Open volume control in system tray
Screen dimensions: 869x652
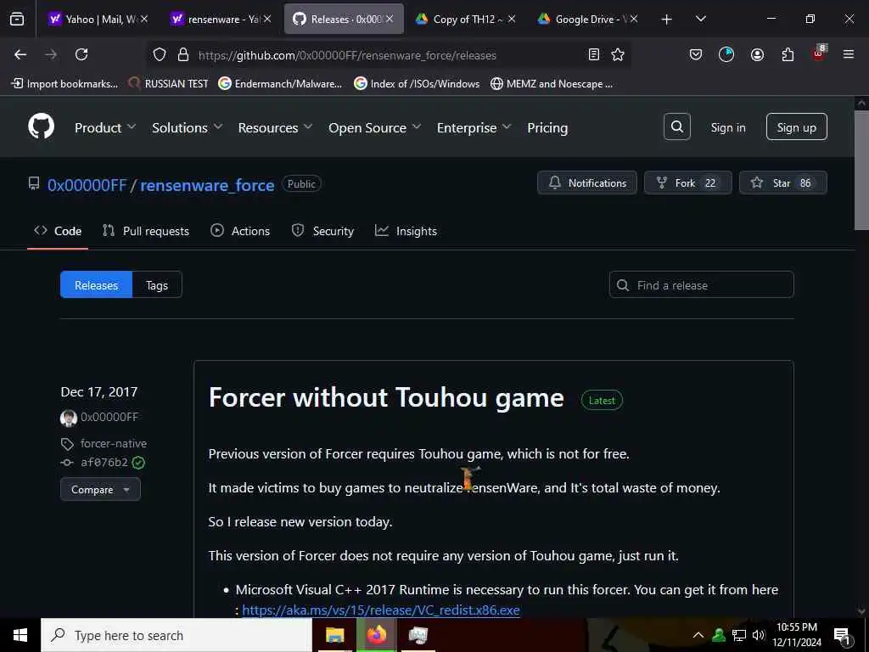pyautogui.click(x=759, y=635)
